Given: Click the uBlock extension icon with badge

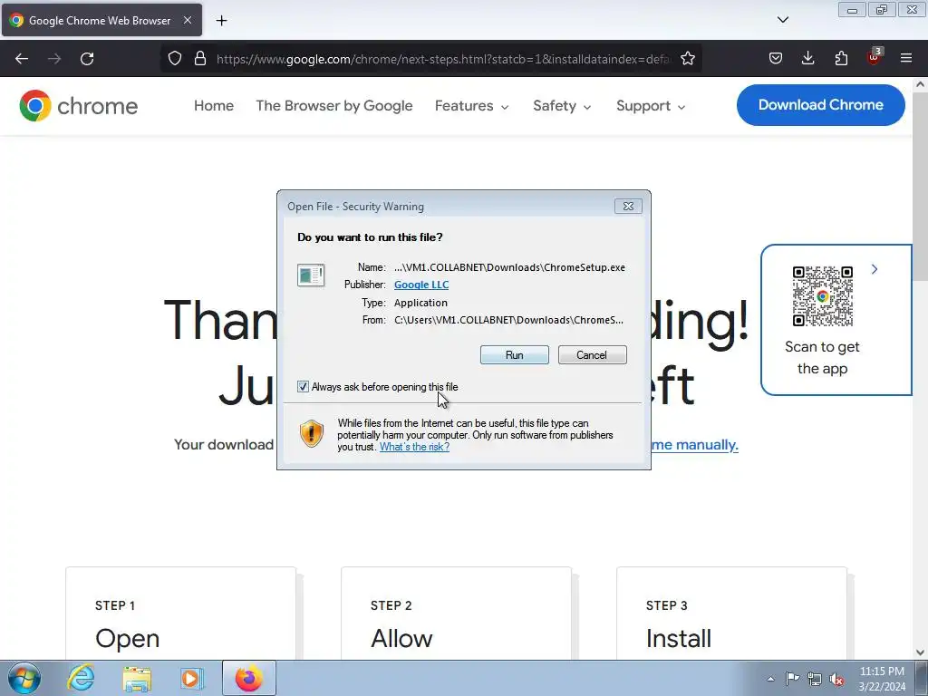Looking at the screenshot, I should (875, 57).
